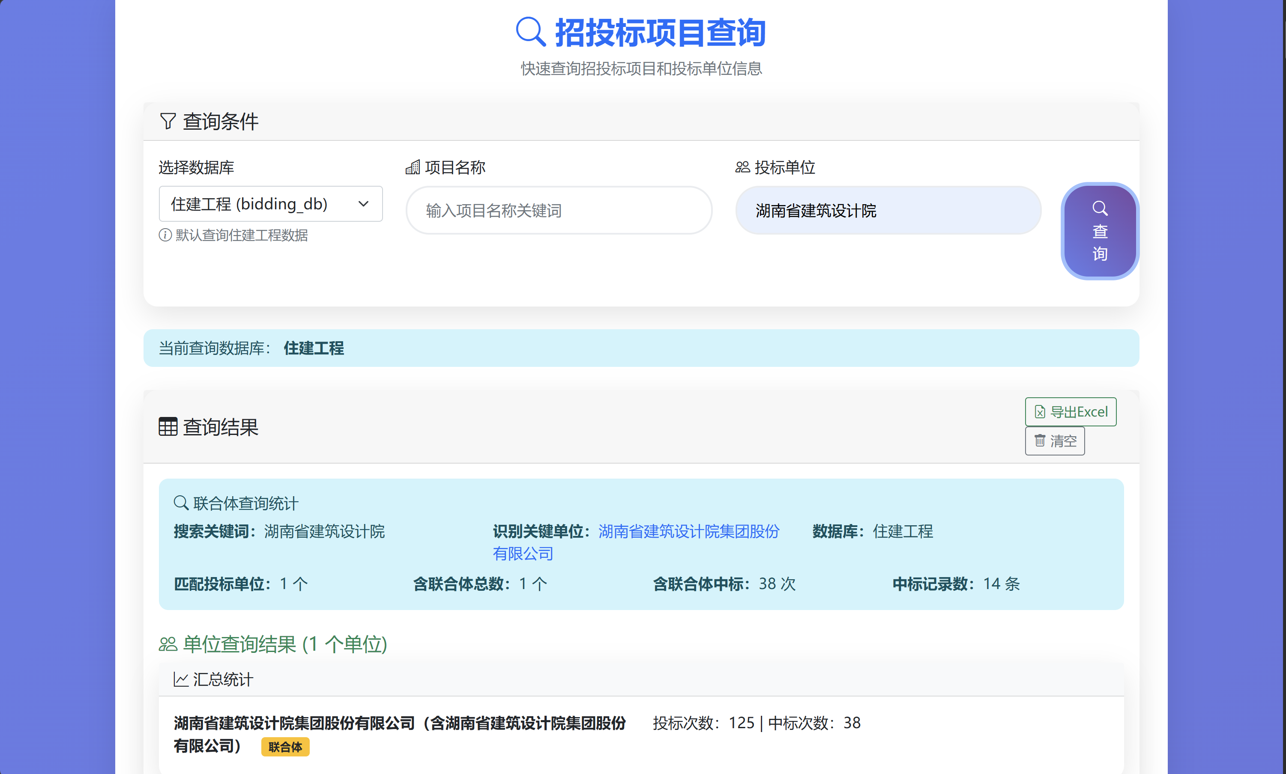Click the subtitle 快速查询招投标项目和投标单位信息
1286x774 pixels.
(641, 68)
